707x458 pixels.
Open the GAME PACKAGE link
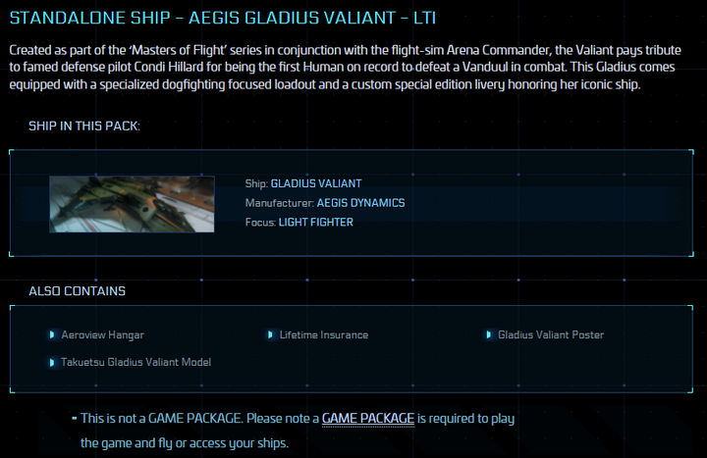point(368,419)
